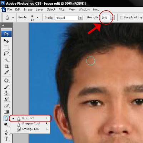Select the Lasso tool
Viewport: 143px width, 143px height.
[6, 54]
